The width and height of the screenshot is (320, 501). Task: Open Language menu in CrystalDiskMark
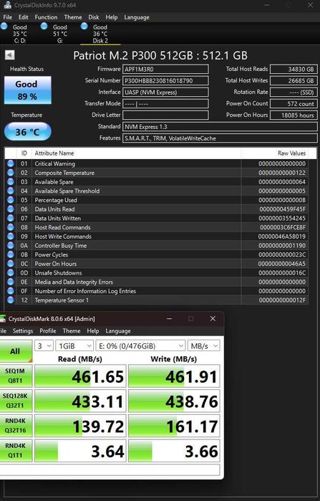pos(118,330)
